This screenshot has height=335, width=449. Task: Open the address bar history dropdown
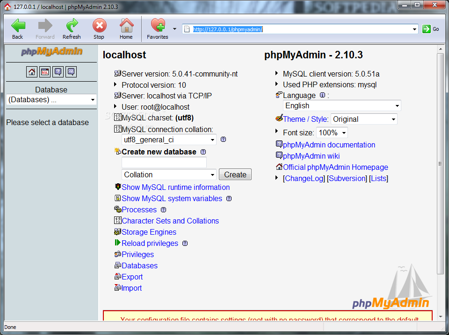(414, 29)
